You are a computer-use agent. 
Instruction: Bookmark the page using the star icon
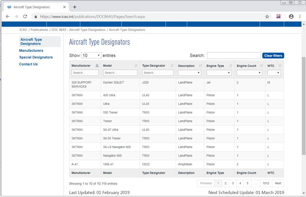click(267, 16)
